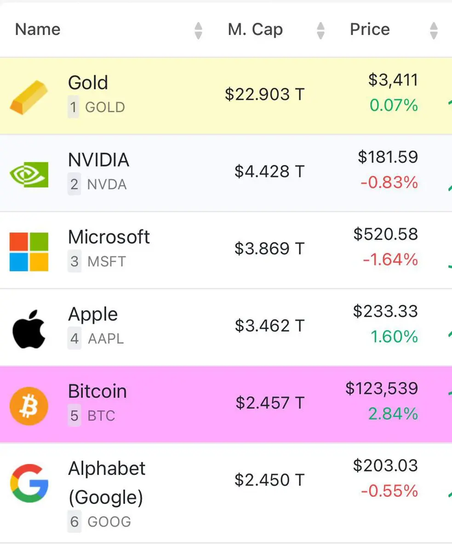Screen dimensions: 452x552
Task: Click the Name column header
Action: [38, 29]
